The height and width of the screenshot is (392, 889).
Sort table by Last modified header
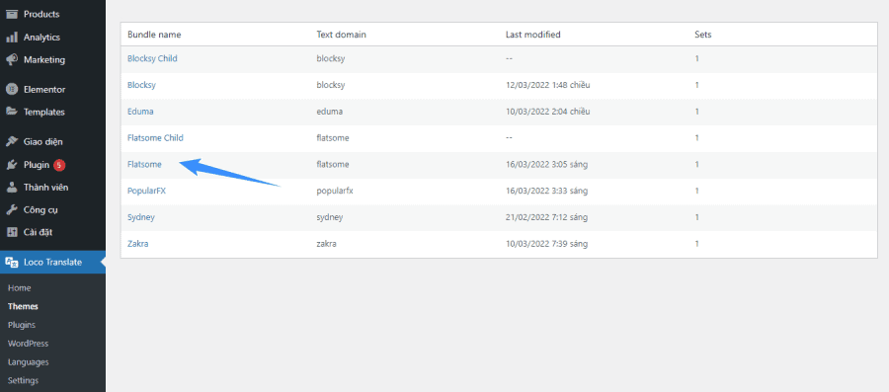pyautogui.click(x=533, y=35)
